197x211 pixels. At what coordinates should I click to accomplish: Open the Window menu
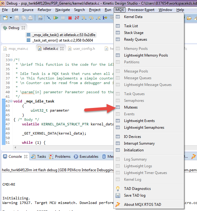tap(165, 10)
